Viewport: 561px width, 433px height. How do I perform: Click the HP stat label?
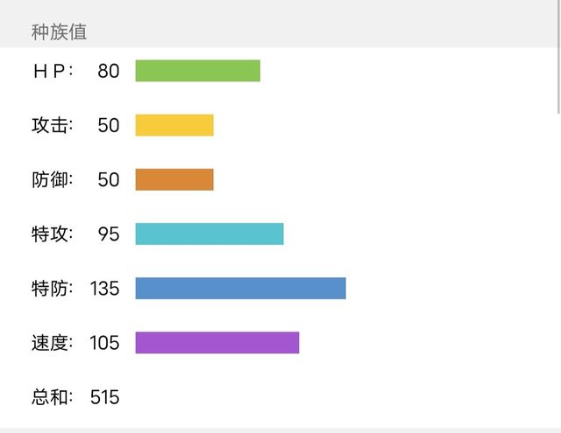coord(53,71)
